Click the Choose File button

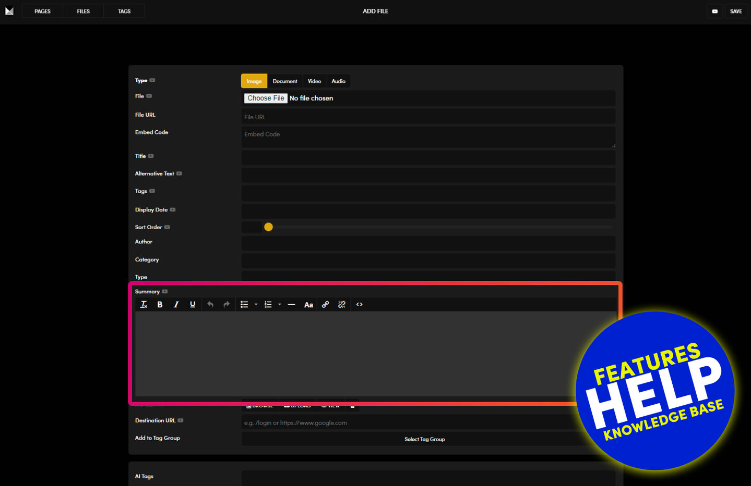[x=266, y=98]
